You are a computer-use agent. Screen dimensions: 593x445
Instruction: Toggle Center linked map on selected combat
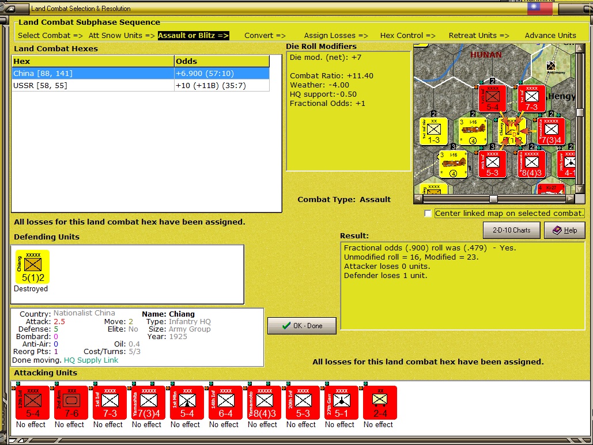428,214
